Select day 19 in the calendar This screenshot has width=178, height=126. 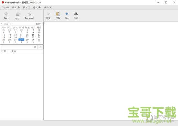9,37
